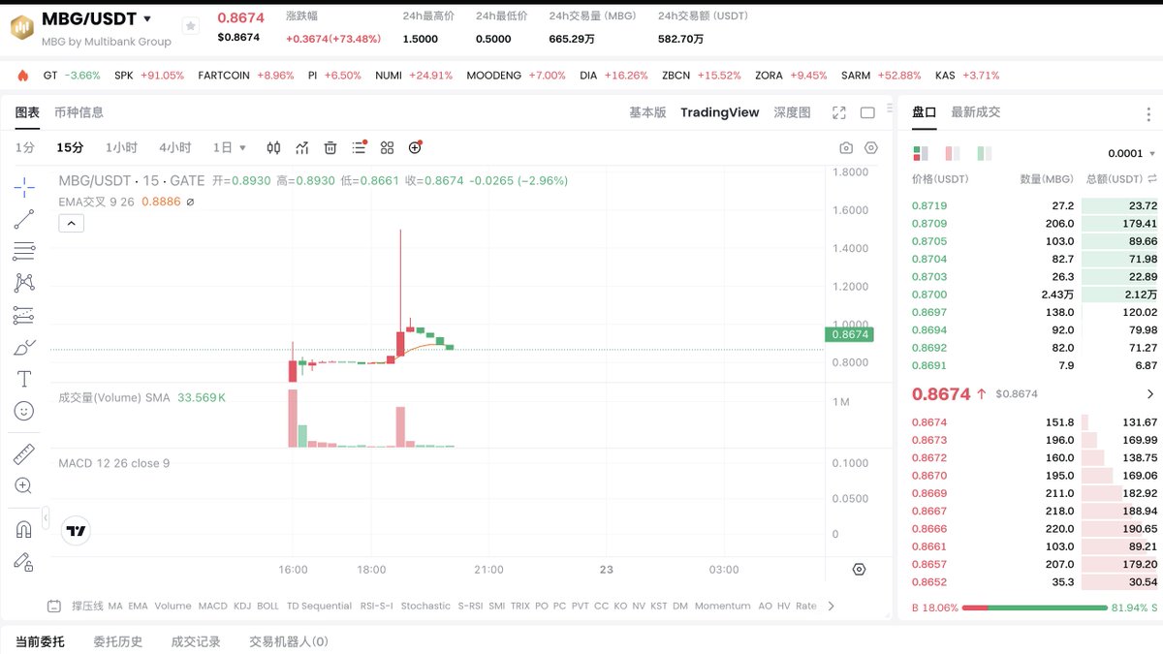The image size is (1163, 654).
Task: Take a chart snapshot with camera icon
Action: click(846, 148)
